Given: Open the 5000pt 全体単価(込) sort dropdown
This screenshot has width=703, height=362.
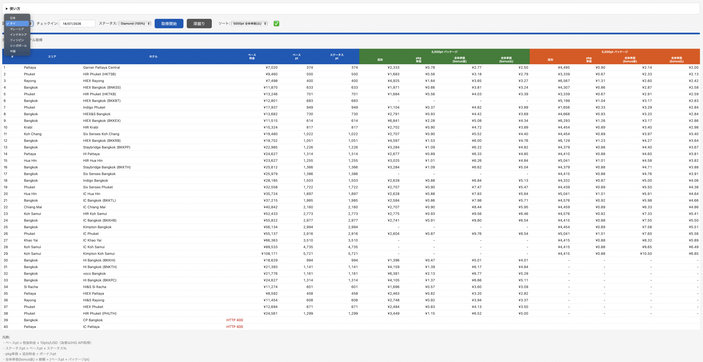Looking at the screenshot, I should 249,24.
